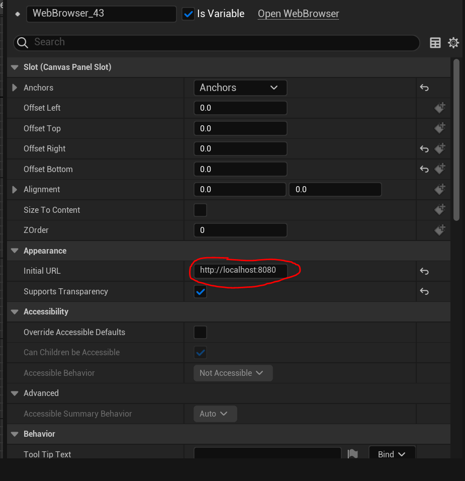Click the Offset Bottom value field

pyautogui.click(x=240, y=169)
